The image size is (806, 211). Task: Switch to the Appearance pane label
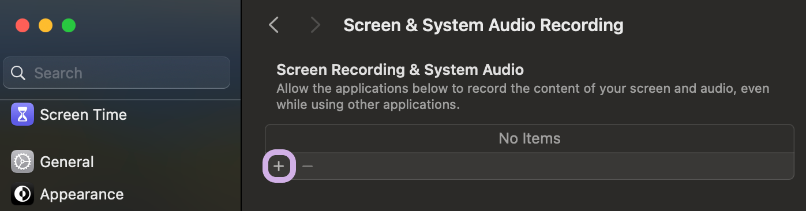[x=82, y=194]
